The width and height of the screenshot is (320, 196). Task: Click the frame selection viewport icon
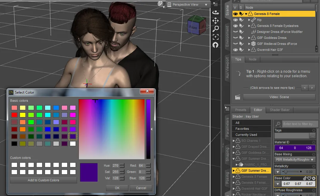click(x=215, y=37)
